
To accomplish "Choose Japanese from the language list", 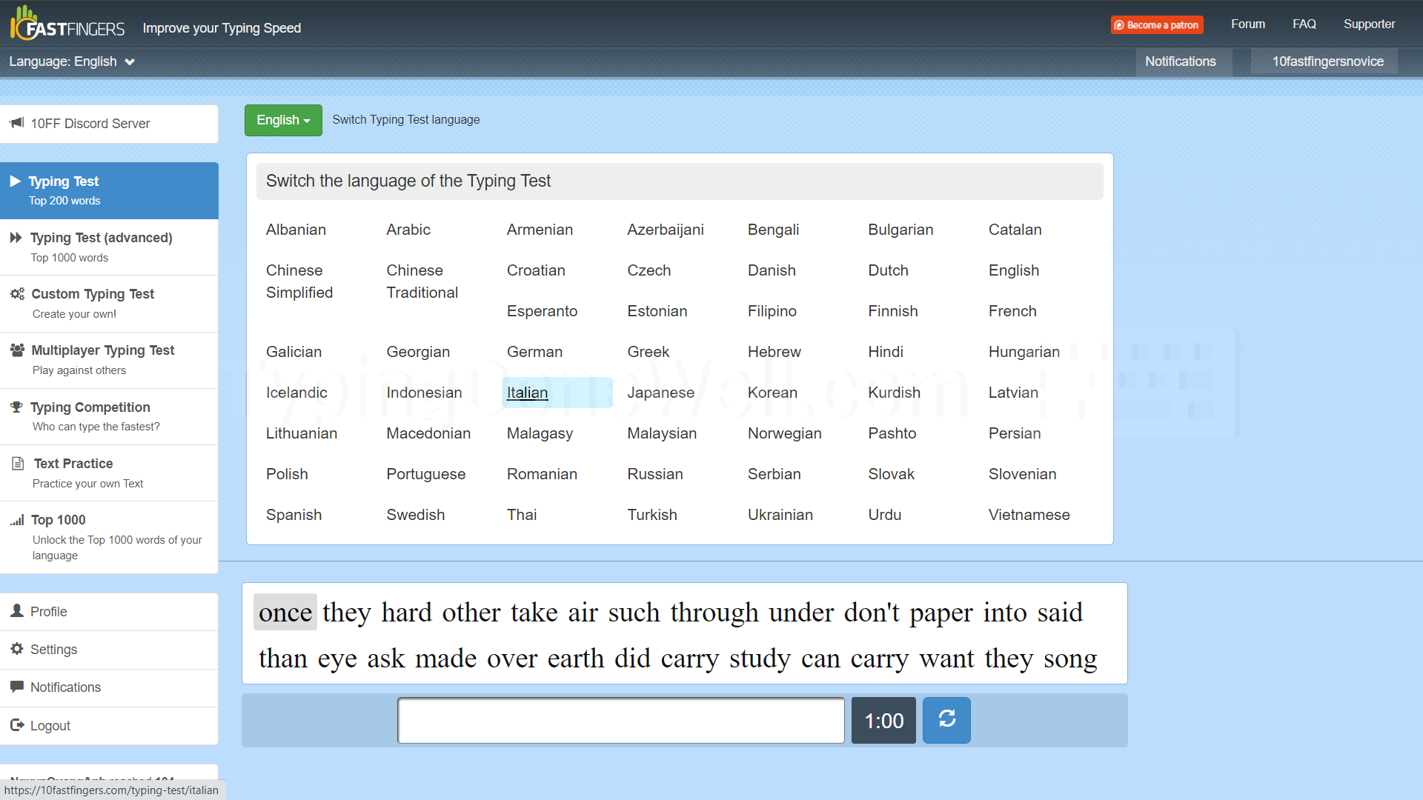I will click(x=660, y=393).
